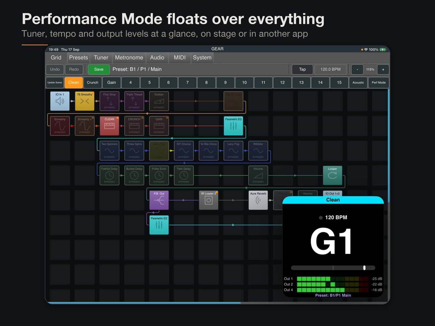Open the Presets tab

click(x=79, y=58)
